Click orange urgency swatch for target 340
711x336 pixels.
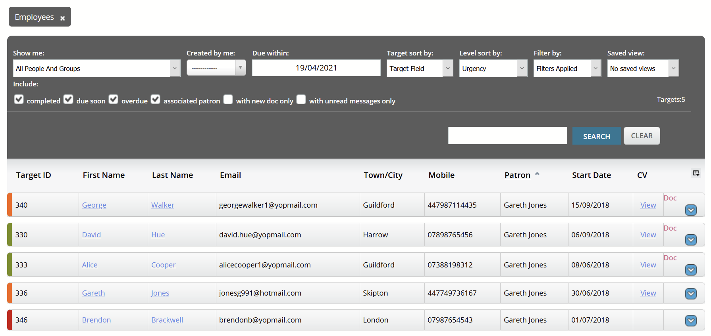[x=10, y=205]
